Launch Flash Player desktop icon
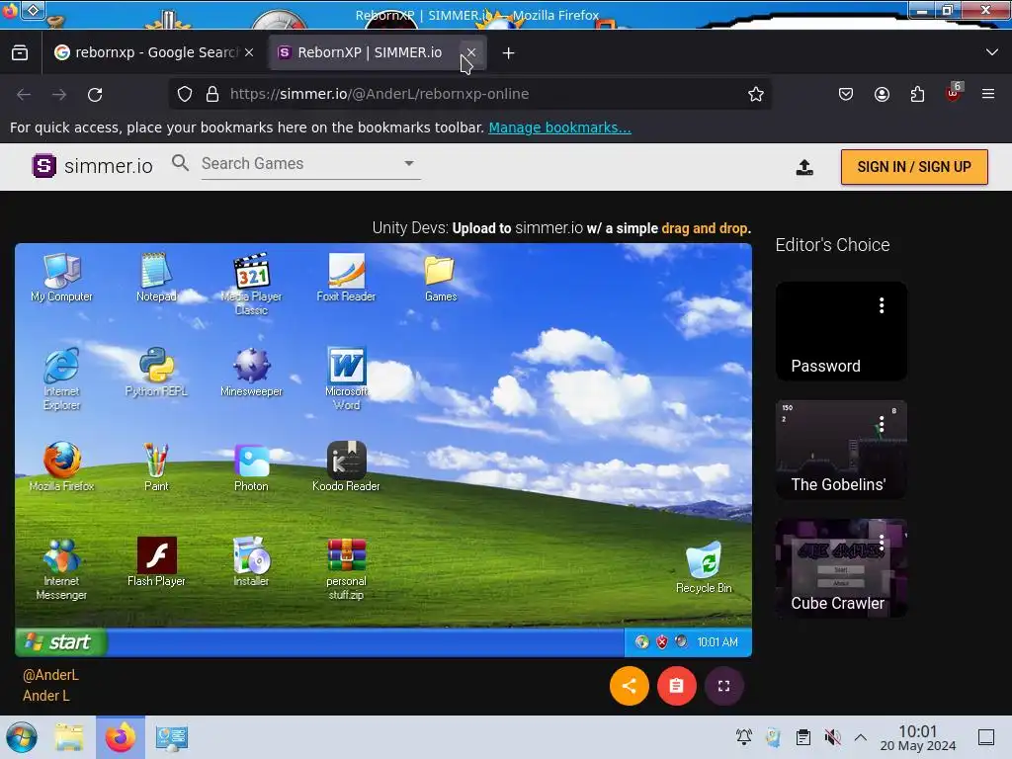Image resolution: width=1012 pixels, height=759 pixels. tap(156, 561)
